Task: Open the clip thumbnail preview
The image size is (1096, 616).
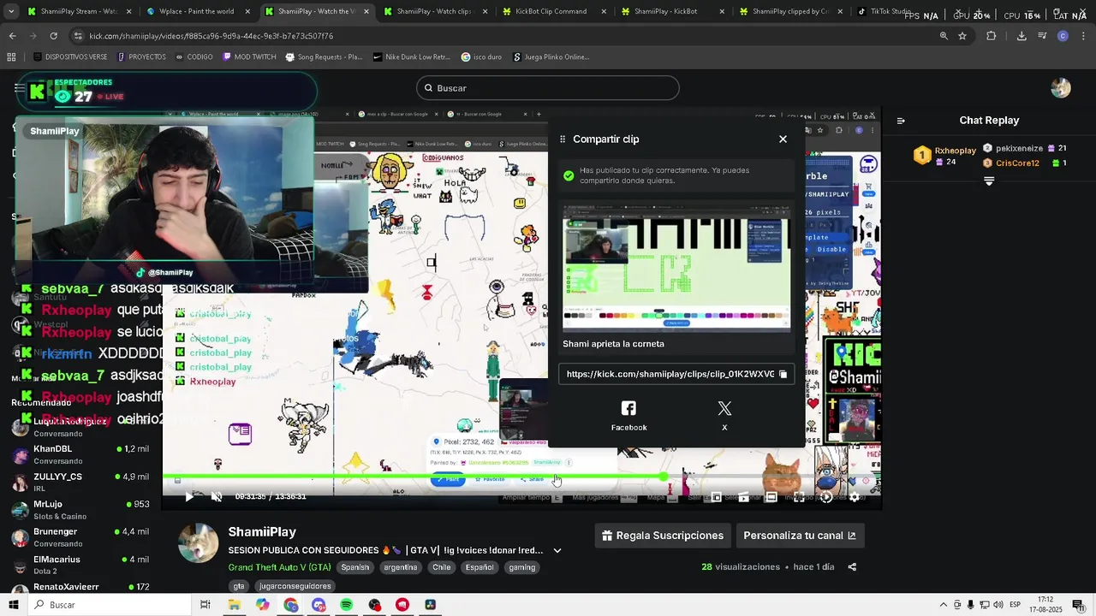Action: point(676,266)
